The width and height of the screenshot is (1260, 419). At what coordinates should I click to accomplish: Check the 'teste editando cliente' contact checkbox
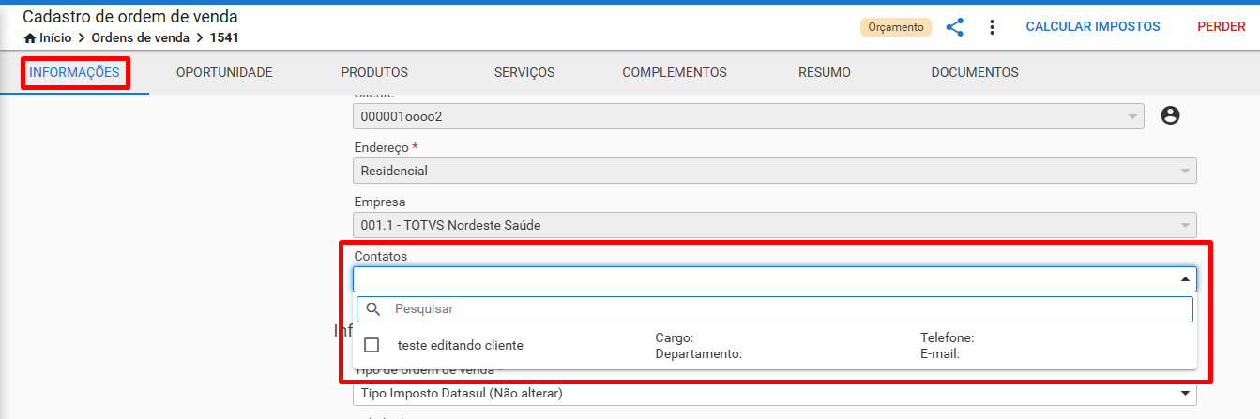(x=372, y=345)
